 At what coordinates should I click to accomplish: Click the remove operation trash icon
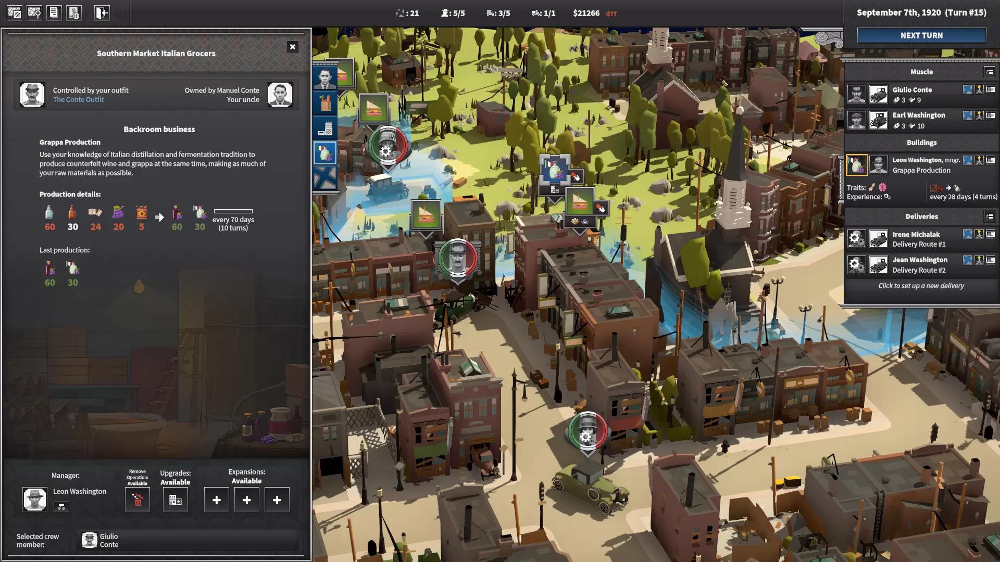(x=137, y=500)
